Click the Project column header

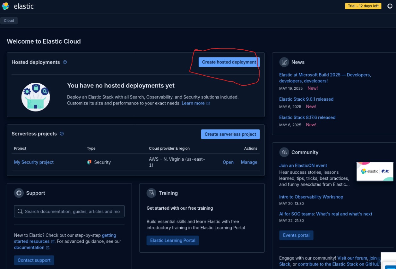(x=20, y=148)
